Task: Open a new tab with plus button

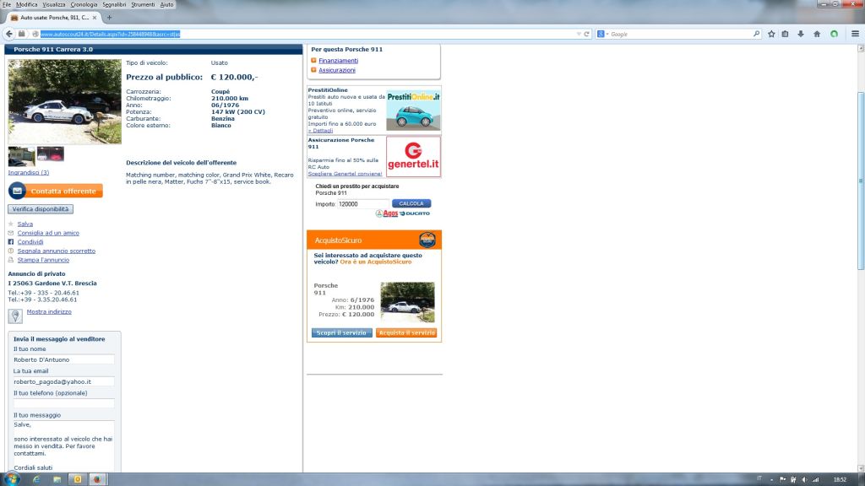Action: [109, 18]
